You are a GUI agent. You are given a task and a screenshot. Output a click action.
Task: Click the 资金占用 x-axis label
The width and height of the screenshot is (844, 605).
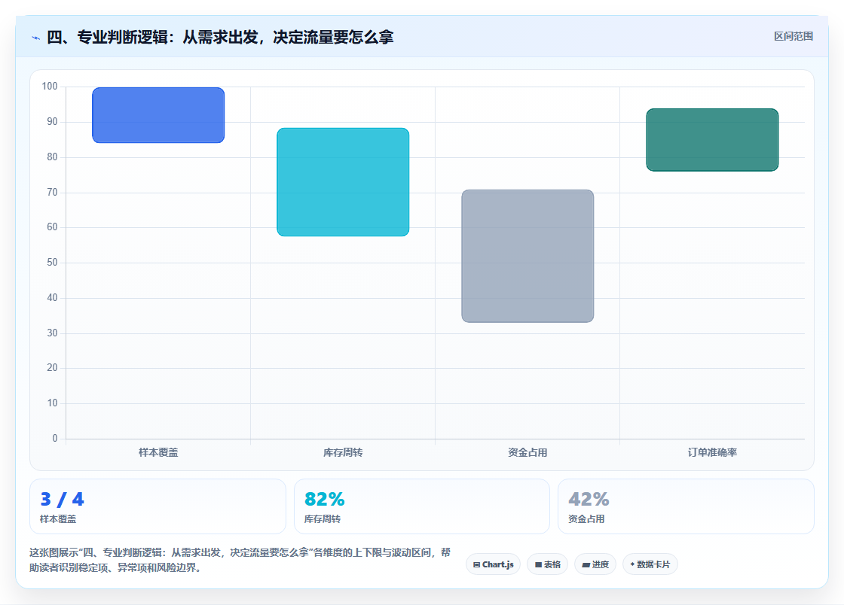527,452
